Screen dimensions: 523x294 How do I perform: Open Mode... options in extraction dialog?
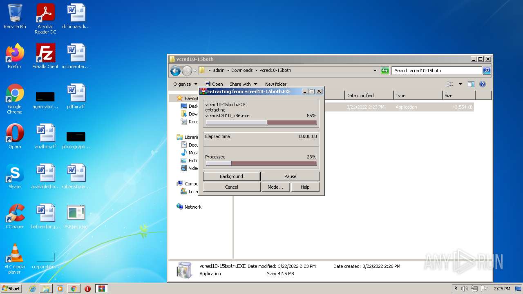275,187
